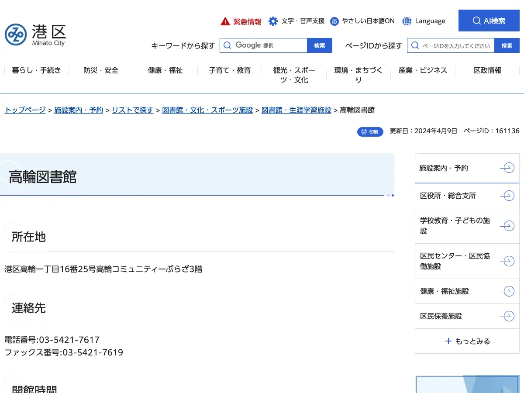Open 区役所・総合支所 in the sidebar
524x393 pixels.
[467, 196]
